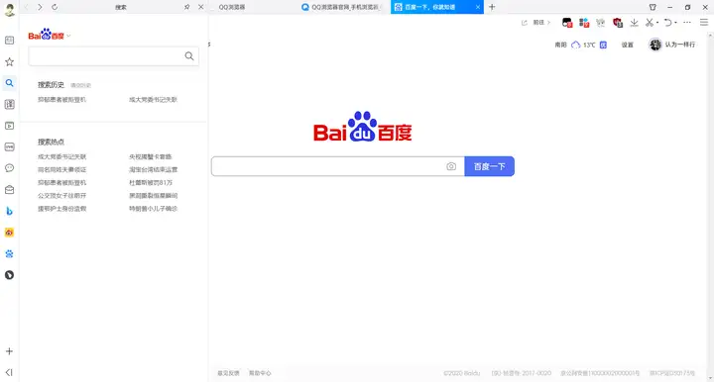Screen dimensions: 714x382
Task: Click the 南阳 weather widget
Action: [580, 45]
